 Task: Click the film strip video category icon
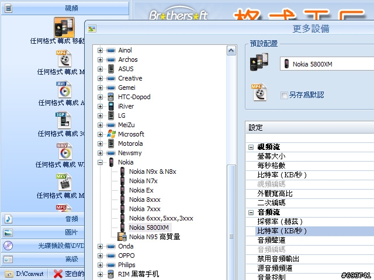coord(9,9)
